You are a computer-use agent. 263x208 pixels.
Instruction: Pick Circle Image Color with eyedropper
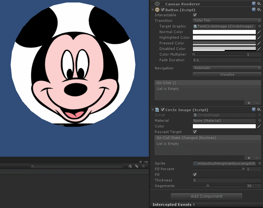[259, 126]
